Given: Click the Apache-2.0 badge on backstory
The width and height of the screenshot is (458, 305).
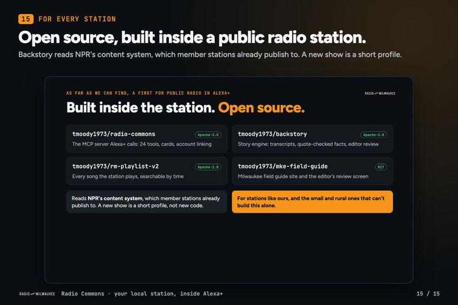Looking at the screenshot, I should tap(373, 135).
